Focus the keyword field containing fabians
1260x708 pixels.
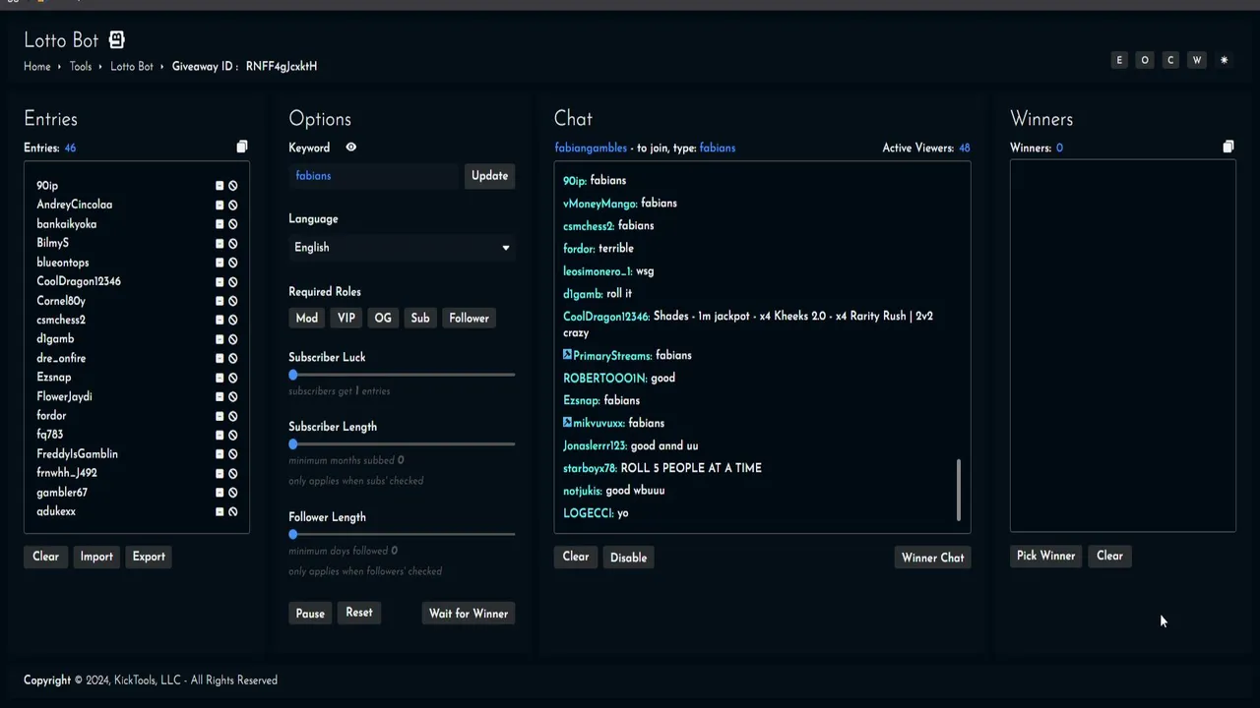[x=374, y=176]
